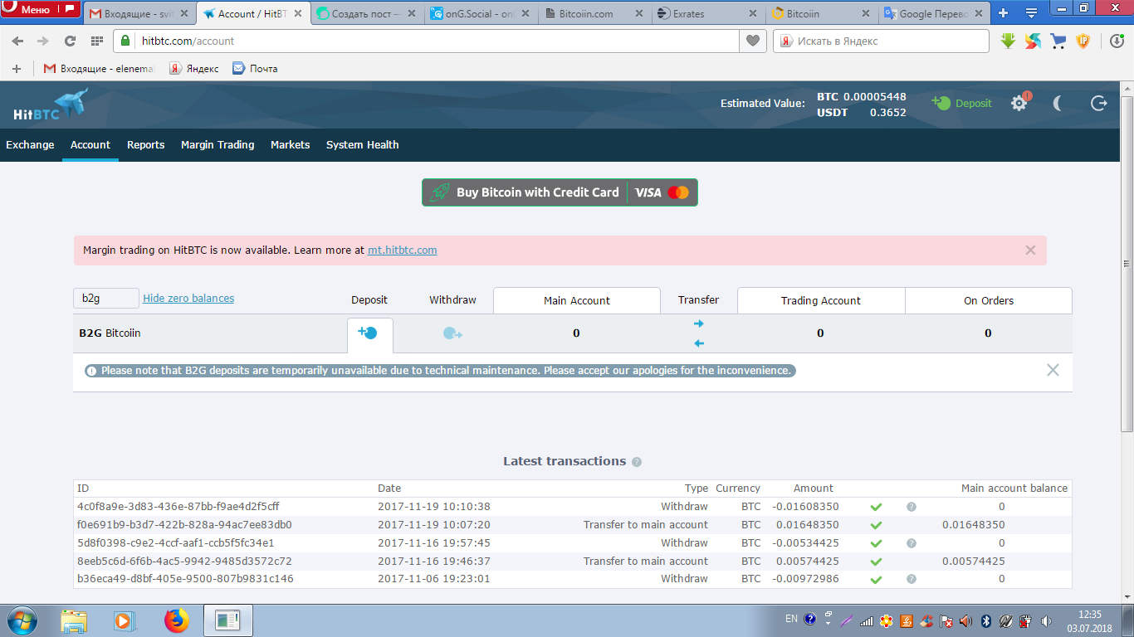Click the green green-arrow download extension icon
The width and height of the screenshot is (1134, 637).
[x=1008, y=41]
